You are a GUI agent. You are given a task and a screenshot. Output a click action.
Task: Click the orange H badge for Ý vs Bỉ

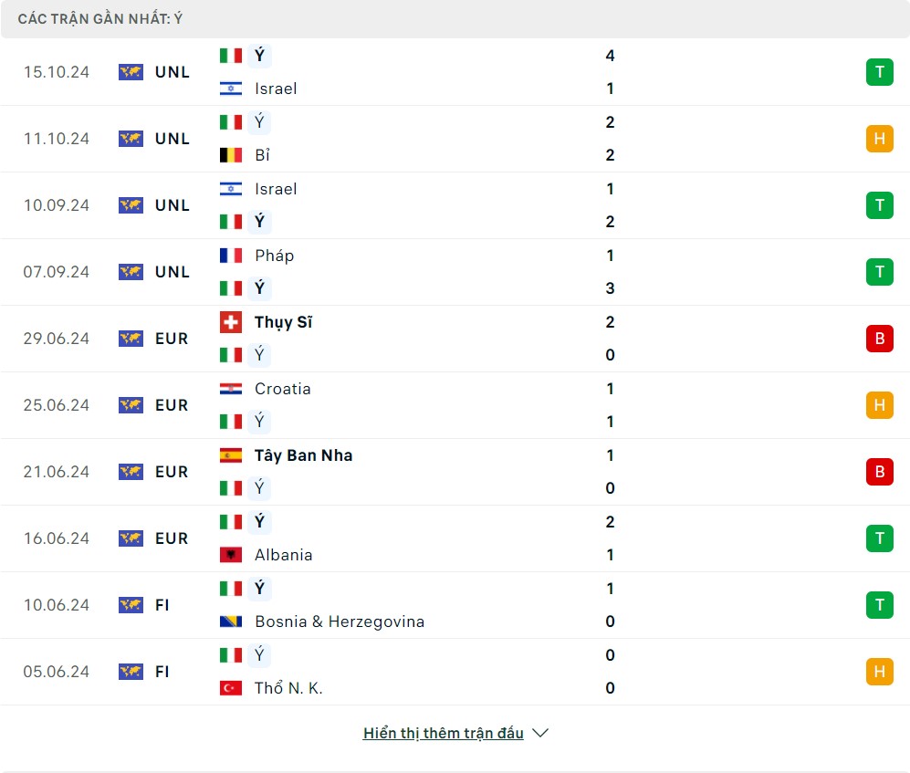(879, 139)
